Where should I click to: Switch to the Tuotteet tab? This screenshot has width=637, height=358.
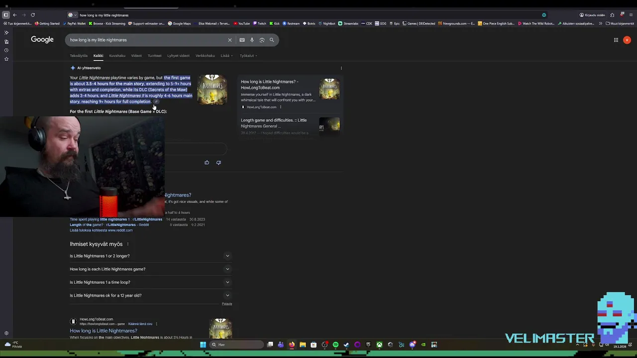(154, 56)
